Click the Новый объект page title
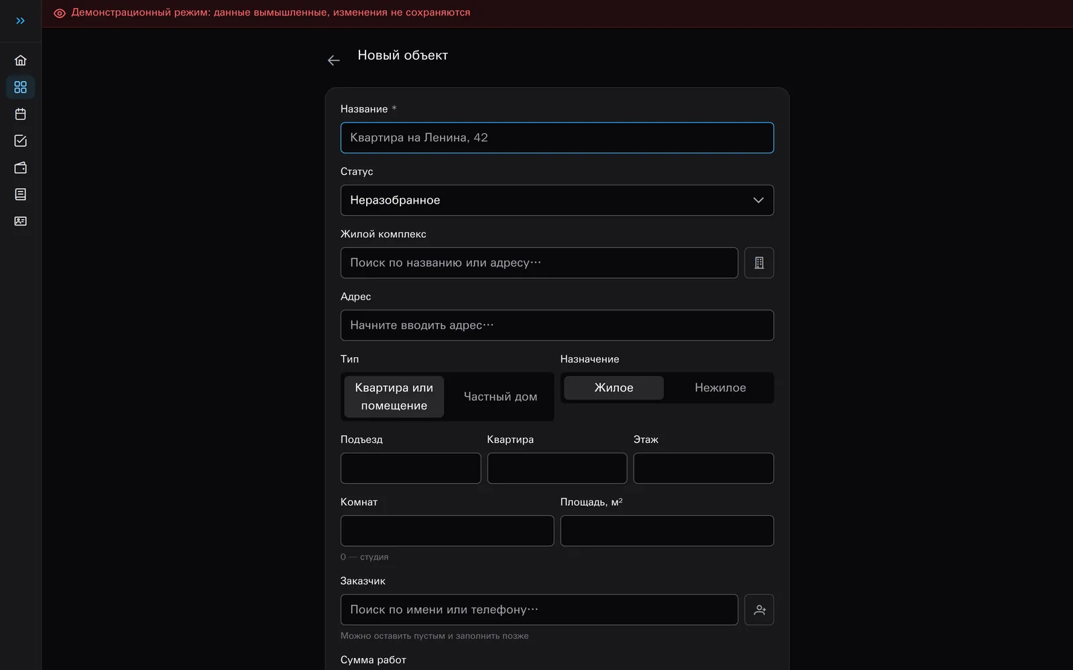This screenshot has height=670, width=1073. pos(402,56)
